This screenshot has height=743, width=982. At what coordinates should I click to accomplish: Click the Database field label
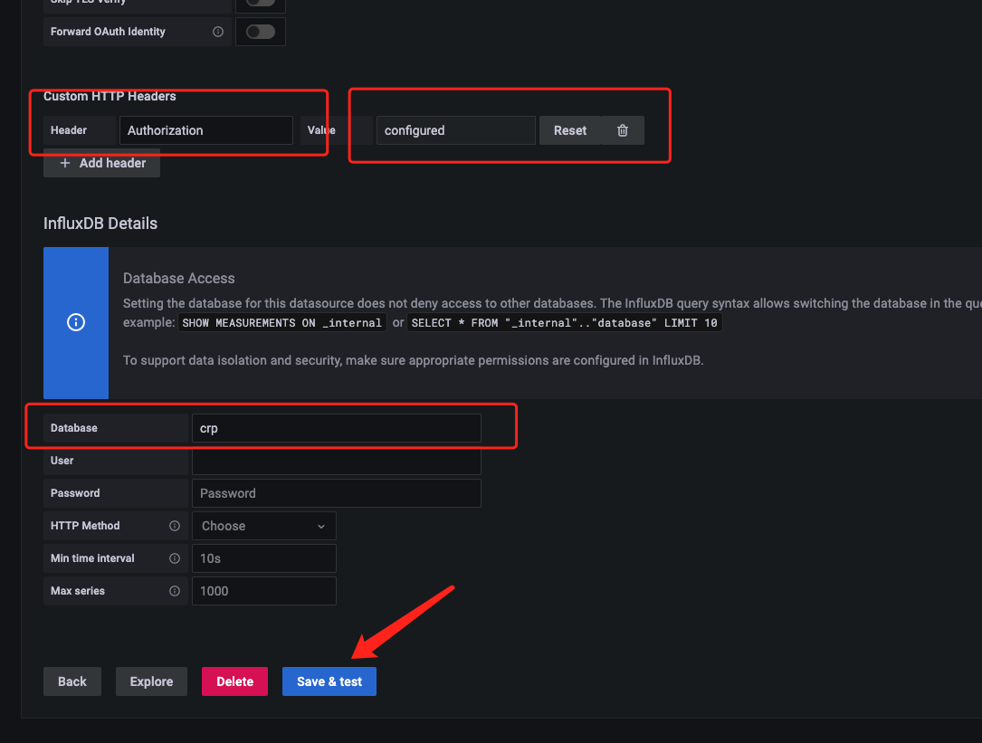point(74,428)
